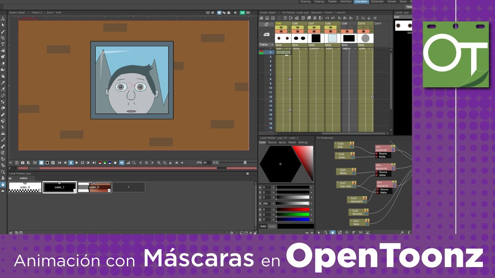The image size is (495, 278).
Task: Go to next key arrow
Action: (152, 163)
